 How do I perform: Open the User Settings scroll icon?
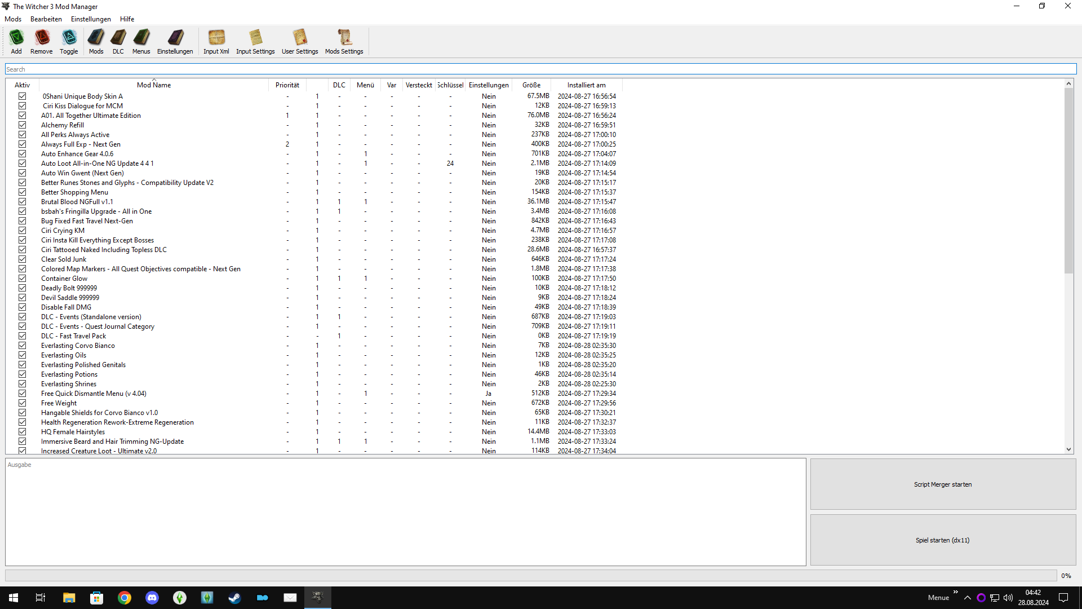tap(300, 42)
